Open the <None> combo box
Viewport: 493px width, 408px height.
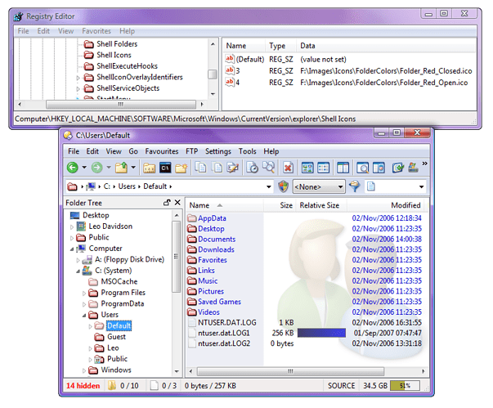(319, 186)
